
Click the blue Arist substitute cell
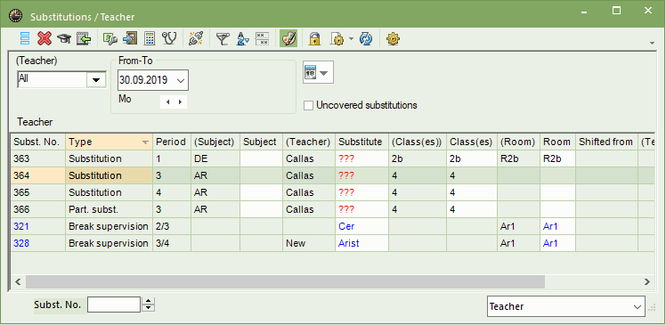(361, 243)
